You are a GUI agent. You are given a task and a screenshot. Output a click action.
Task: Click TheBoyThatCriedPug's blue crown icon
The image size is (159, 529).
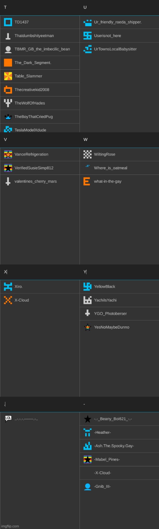[8, 117]
